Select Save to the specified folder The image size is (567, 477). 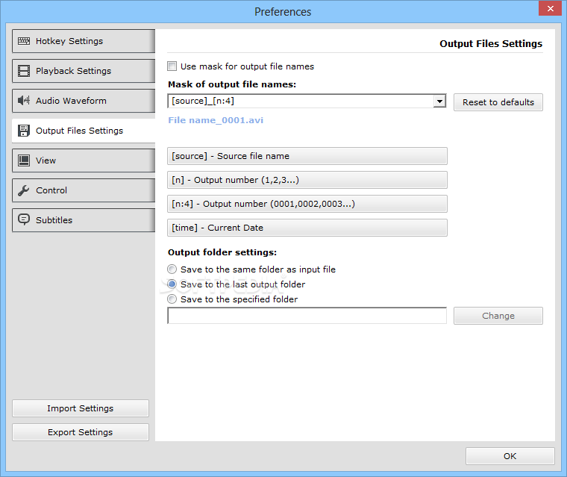172,299
